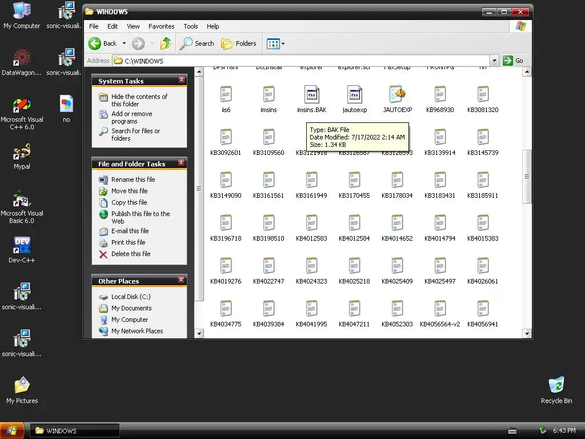Click Search for files or folders
The image size is (585, 439).
tap(135, 134)
